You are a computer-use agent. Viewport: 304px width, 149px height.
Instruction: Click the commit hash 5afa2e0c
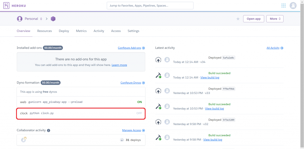(229, 58)
